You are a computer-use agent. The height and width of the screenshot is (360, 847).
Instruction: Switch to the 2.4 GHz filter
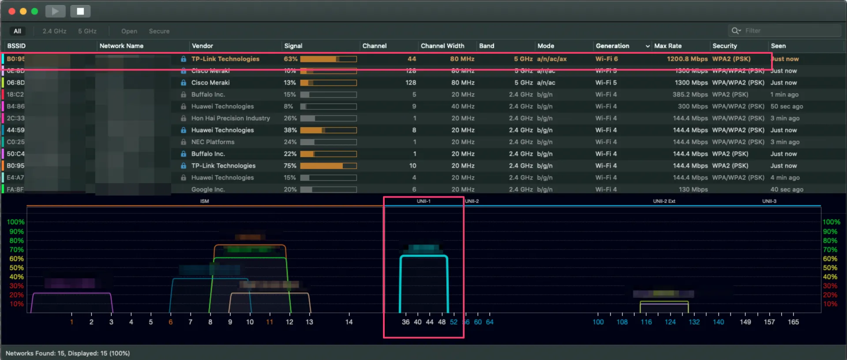click(x=54, y=31)
